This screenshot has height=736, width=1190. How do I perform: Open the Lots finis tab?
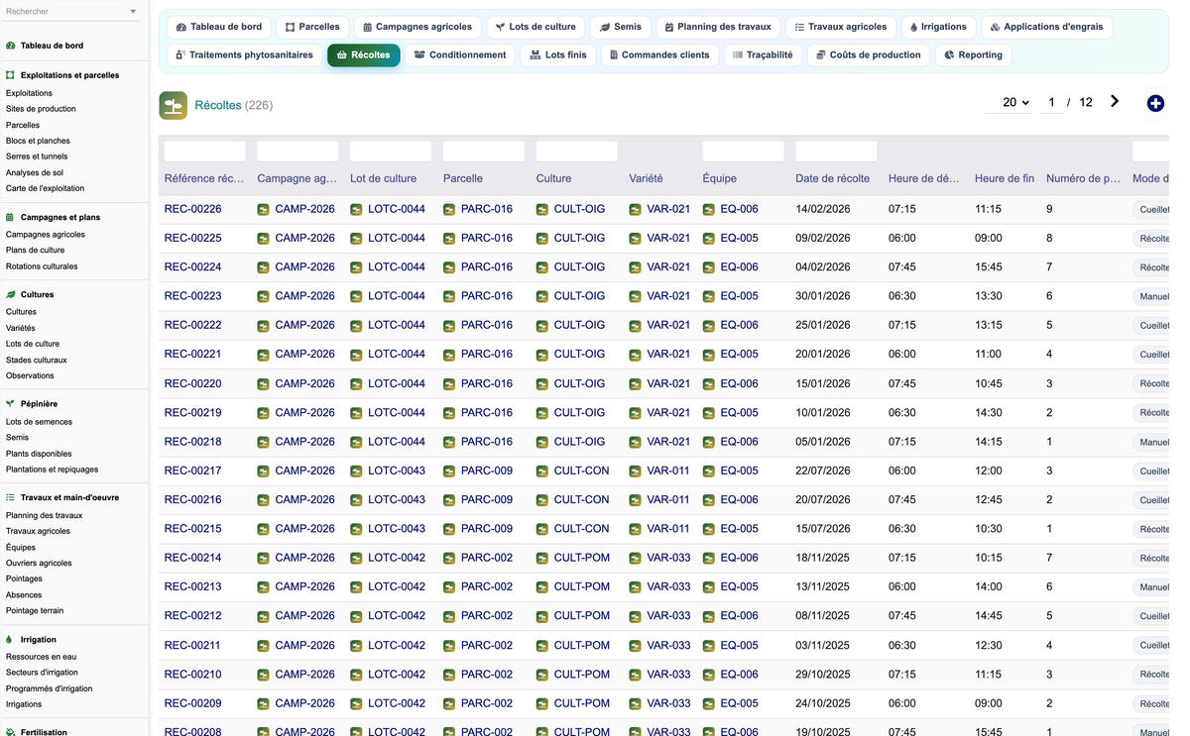coord(558,54)
